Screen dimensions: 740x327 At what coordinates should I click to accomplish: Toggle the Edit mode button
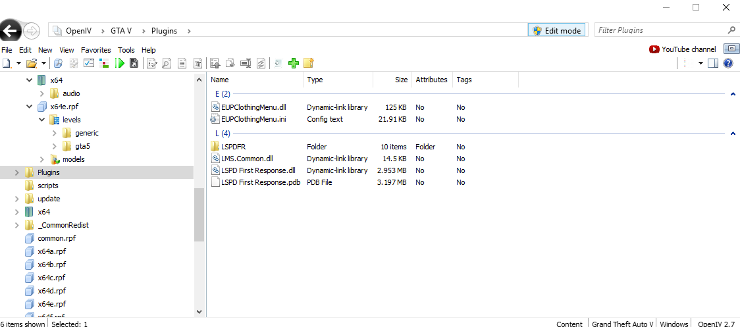(x=557, y=30)
